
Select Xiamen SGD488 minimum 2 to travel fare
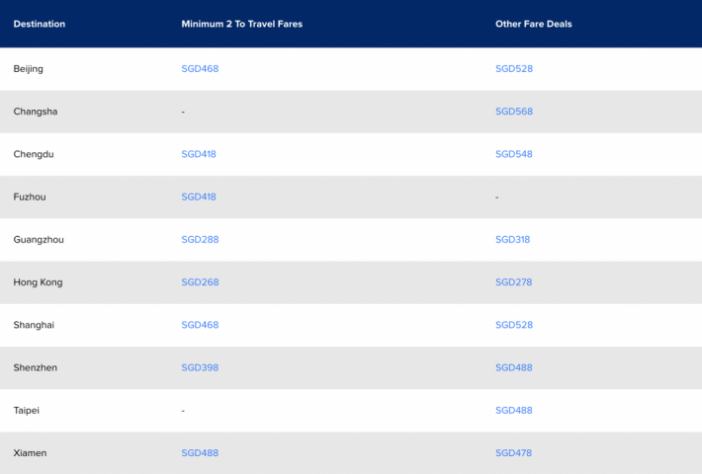click(x=199, y=453)
